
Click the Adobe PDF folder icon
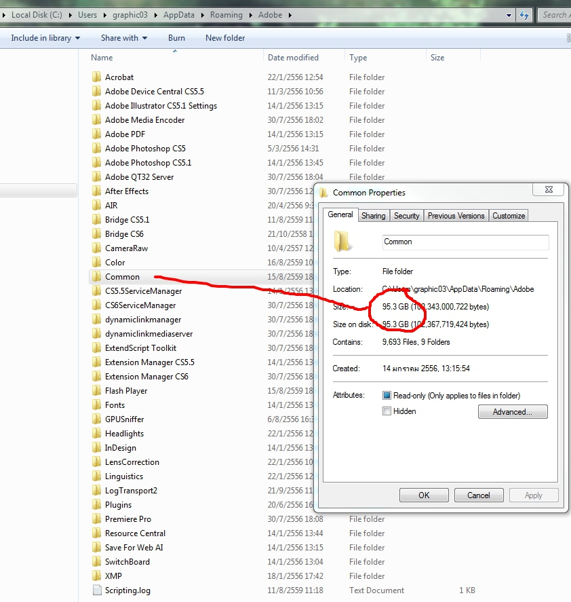tap(97, 134)
